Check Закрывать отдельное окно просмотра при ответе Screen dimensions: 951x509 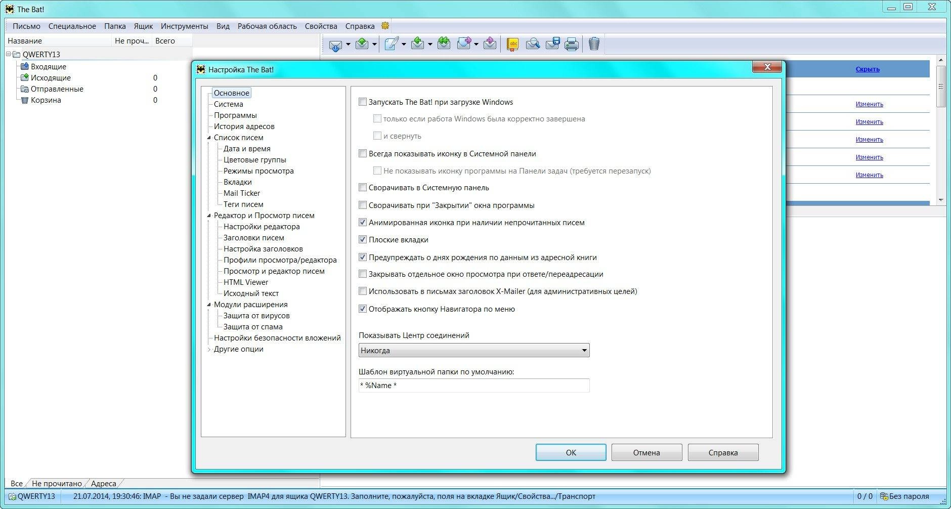click(363, 274)
